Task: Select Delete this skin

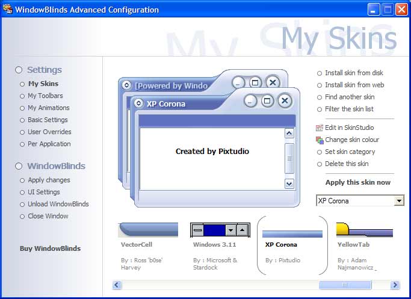Action: click(347, 164)
